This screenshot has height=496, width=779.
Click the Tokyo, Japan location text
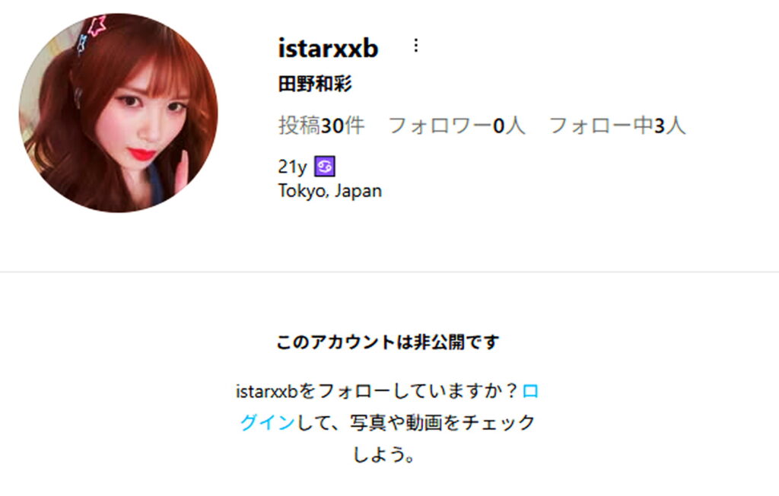tap(330, 191)
